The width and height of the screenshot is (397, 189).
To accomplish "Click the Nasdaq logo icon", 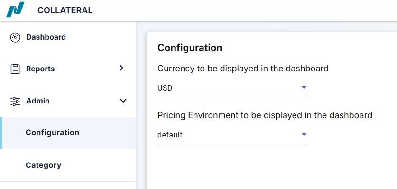I will (x=15, y=10).
